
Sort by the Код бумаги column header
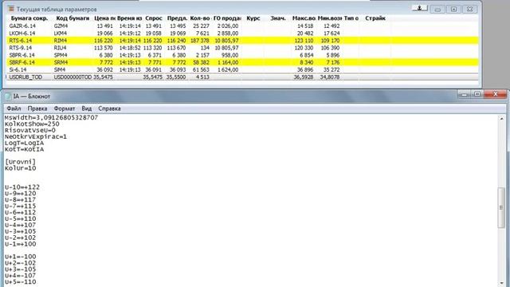pyautogui.click(x=73, y=18)
